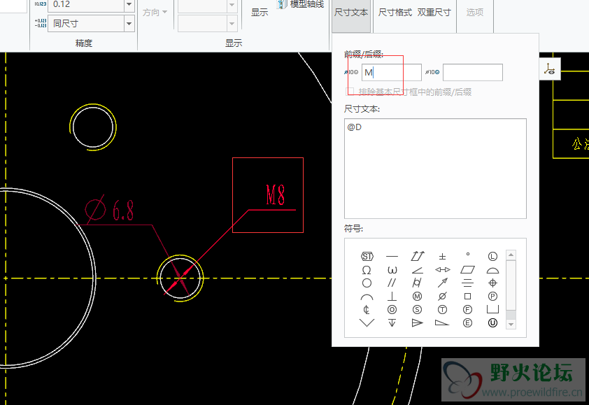The height and width of the screenshot is (405, 589).
Task: Open the 尺寸文本 dimension text tab
Action: click(351, 13)
